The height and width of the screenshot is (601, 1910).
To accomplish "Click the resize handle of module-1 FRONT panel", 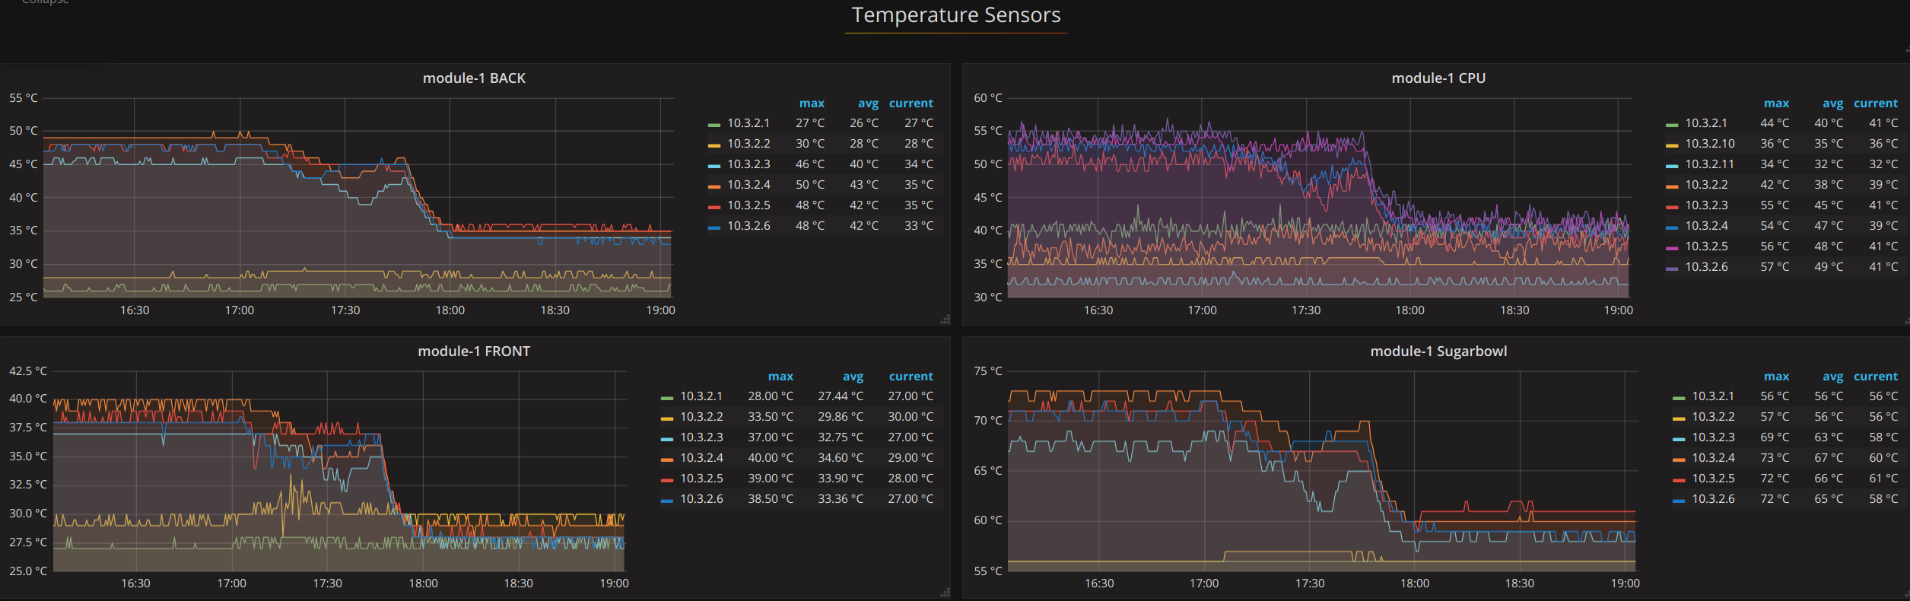I will click(x=945, y=593).
